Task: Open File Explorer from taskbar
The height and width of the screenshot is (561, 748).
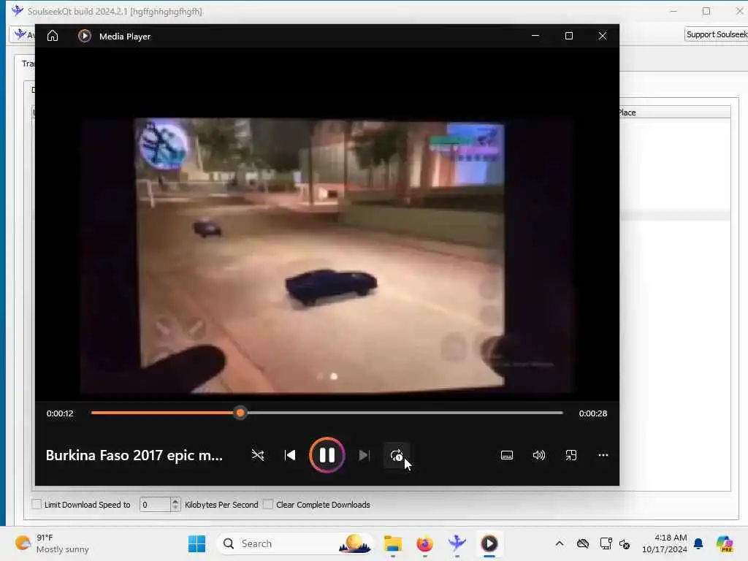Action: (x=392, y=543)
